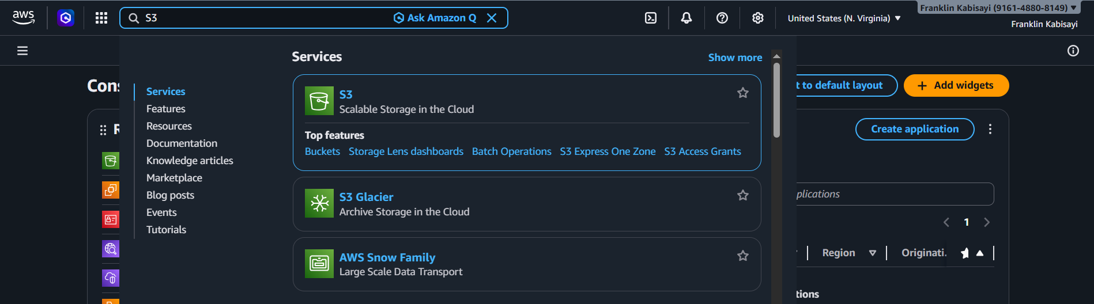Toggle the hamburger navigation menu
Viewport: 1094px width, 304px height.
(x=22, y=51)
